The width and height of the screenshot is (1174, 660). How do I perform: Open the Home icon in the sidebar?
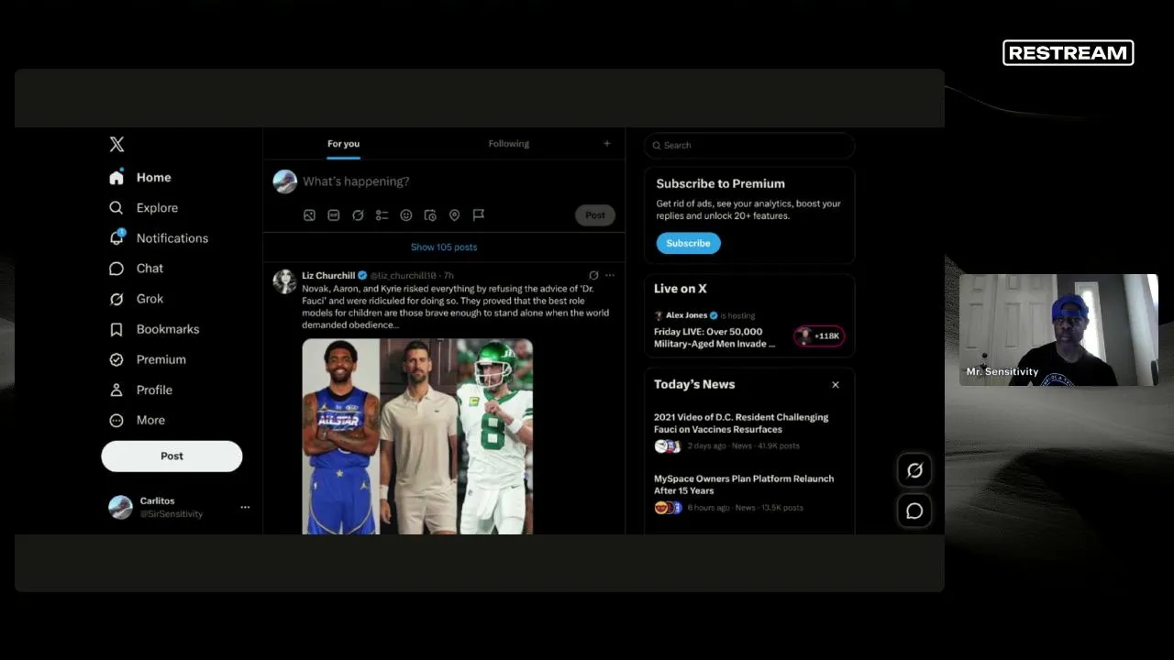116,177
